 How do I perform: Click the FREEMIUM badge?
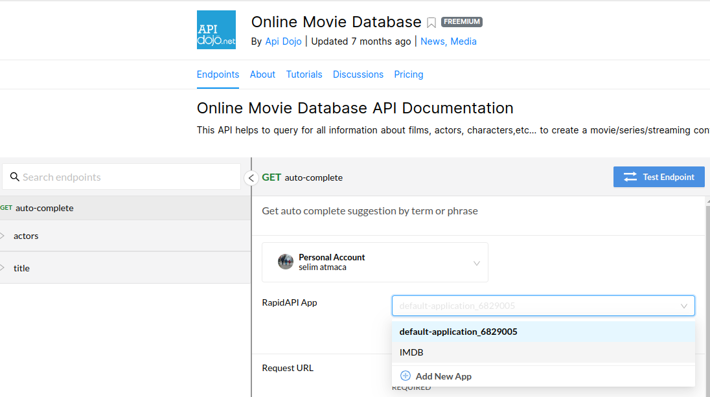point(462,22)
